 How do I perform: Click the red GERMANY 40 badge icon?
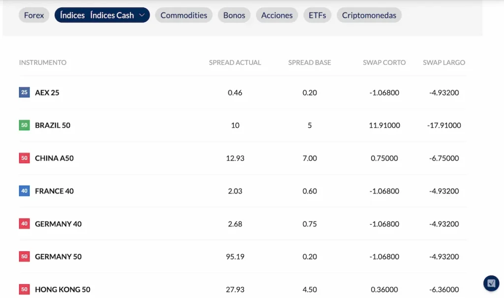point(24,223)
